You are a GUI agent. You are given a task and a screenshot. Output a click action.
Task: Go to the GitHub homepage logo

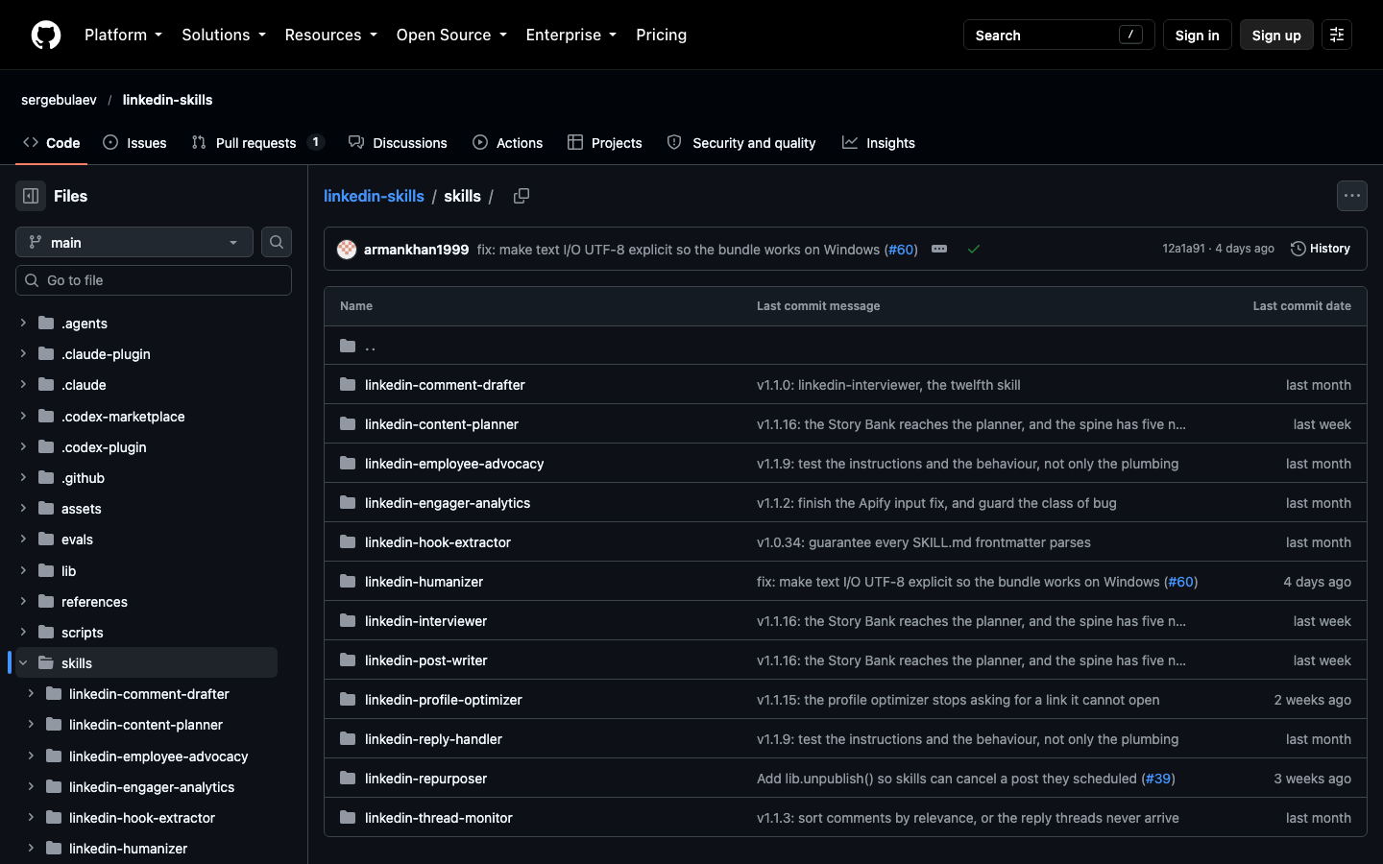46,35
